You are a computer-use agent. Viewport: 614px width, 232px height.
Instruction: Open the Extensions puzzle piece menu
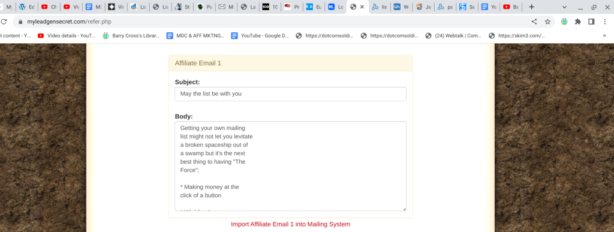[577, 22]
